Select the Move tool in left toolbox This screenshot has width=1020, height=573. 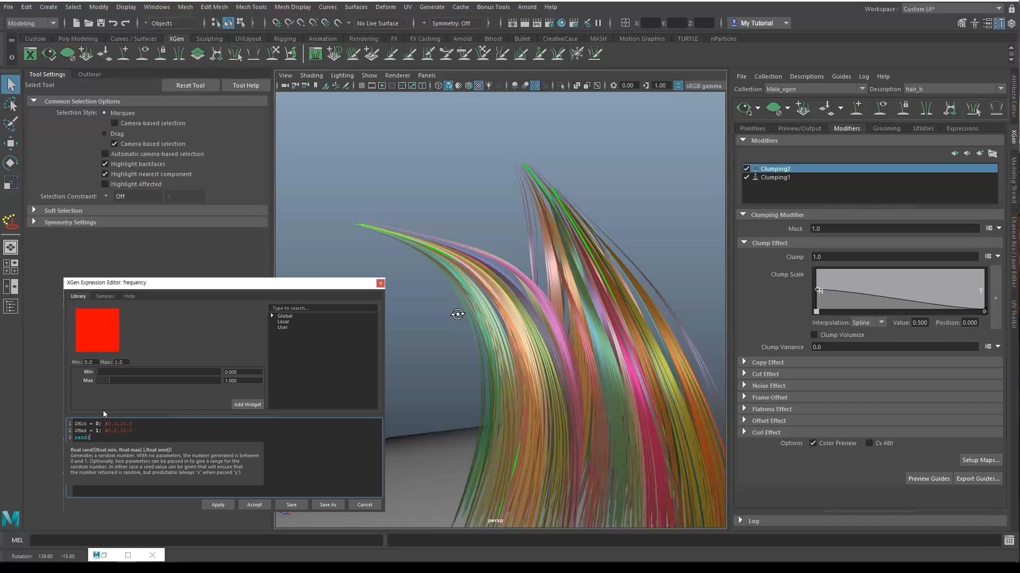[10, 143]
